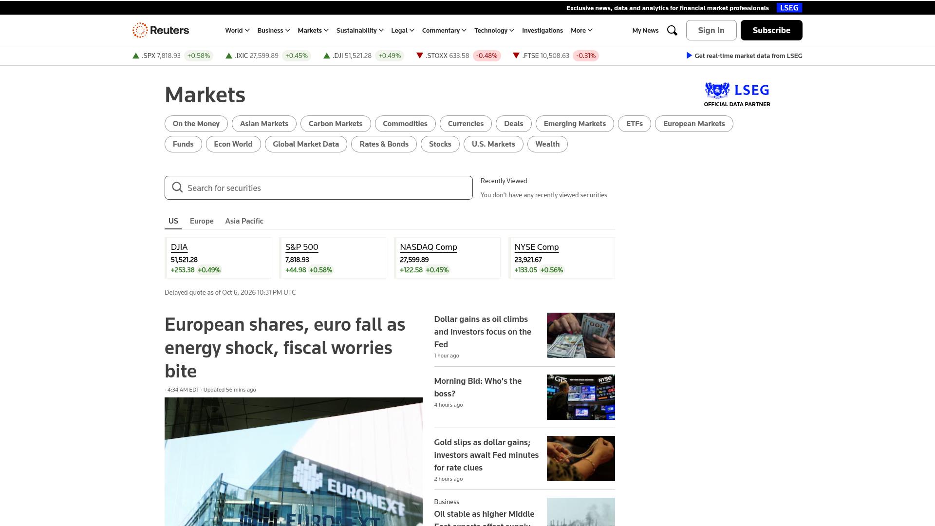Open Get real-time market data from LSEG
Viewport: 935px width, 526px height.
point(744,56)
